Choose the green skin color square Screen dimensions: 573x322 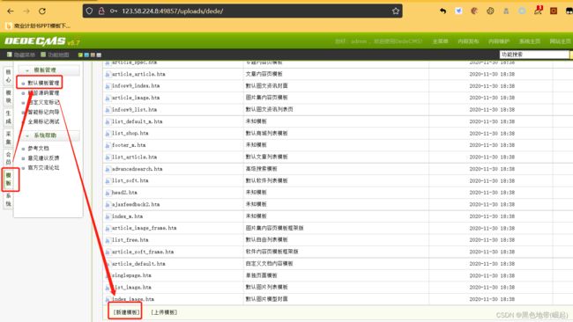point(80,55)
